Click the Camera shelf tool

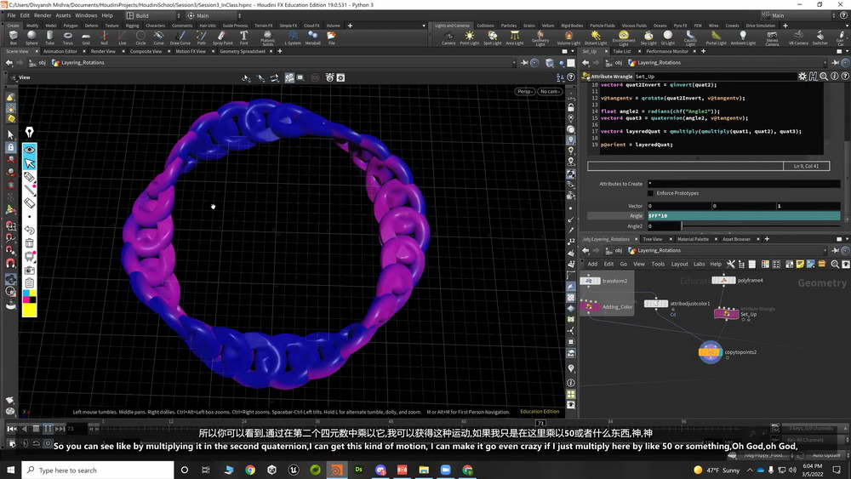[x=448, y=37]
